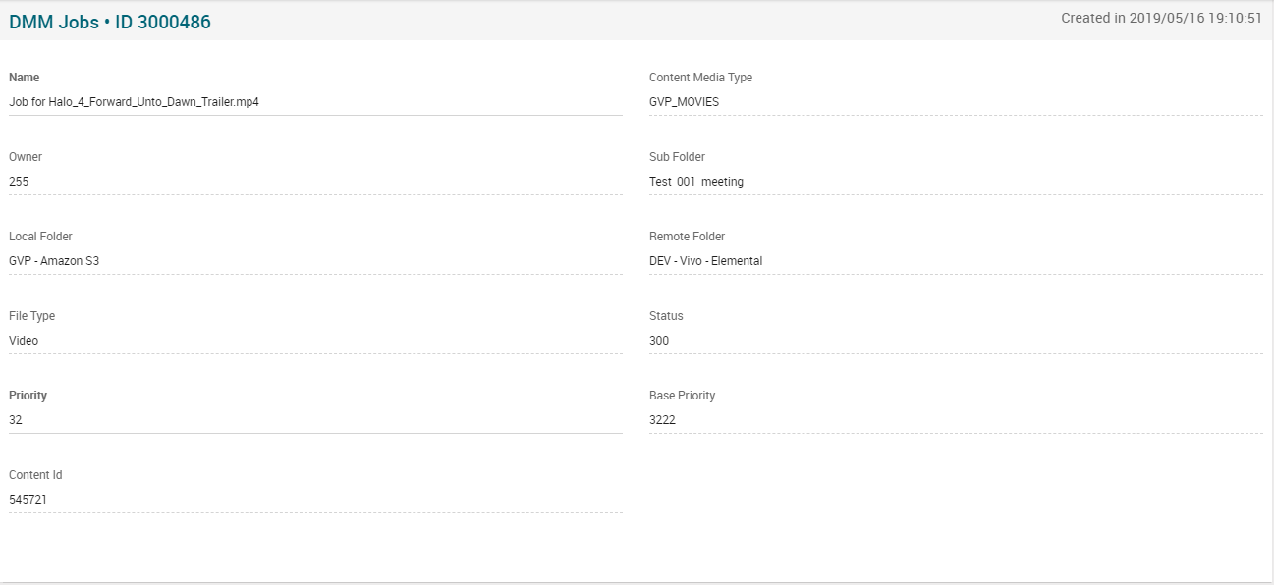Click the bold Priority label
This screenshot has height=585, width=1274.
tap(28, 396)
